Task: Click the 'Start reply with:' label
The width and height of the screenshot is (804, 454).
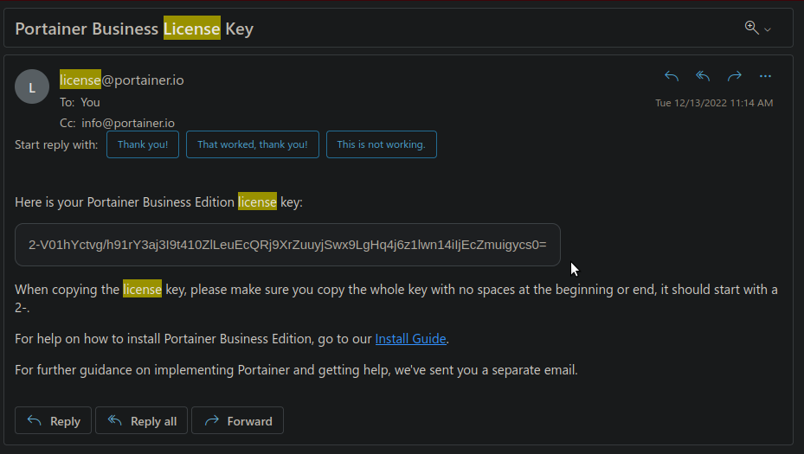Action: click(x=56, y=144)
